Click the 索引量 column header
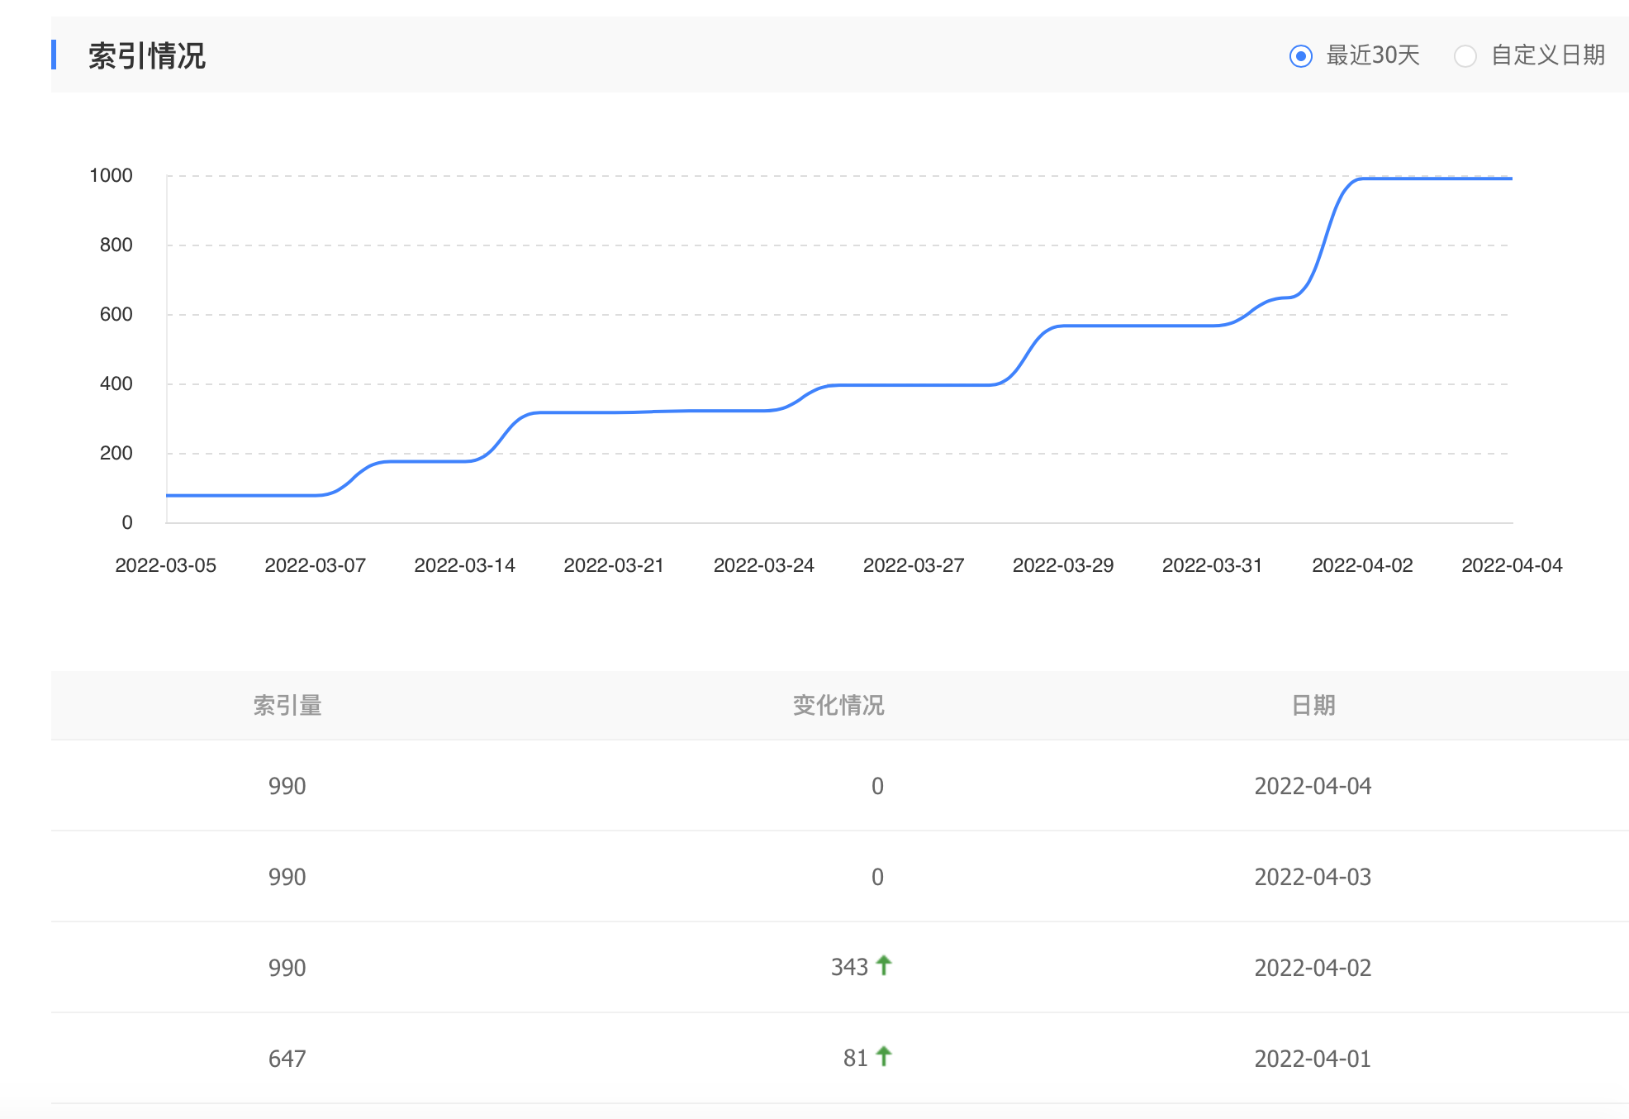This screenshot has width=1629, height=1119. click(x=287, y=705)
